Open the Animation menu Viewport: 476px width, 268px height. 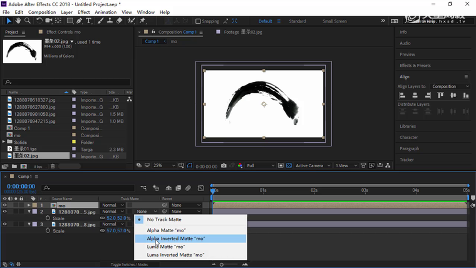(x=105, y=12)
